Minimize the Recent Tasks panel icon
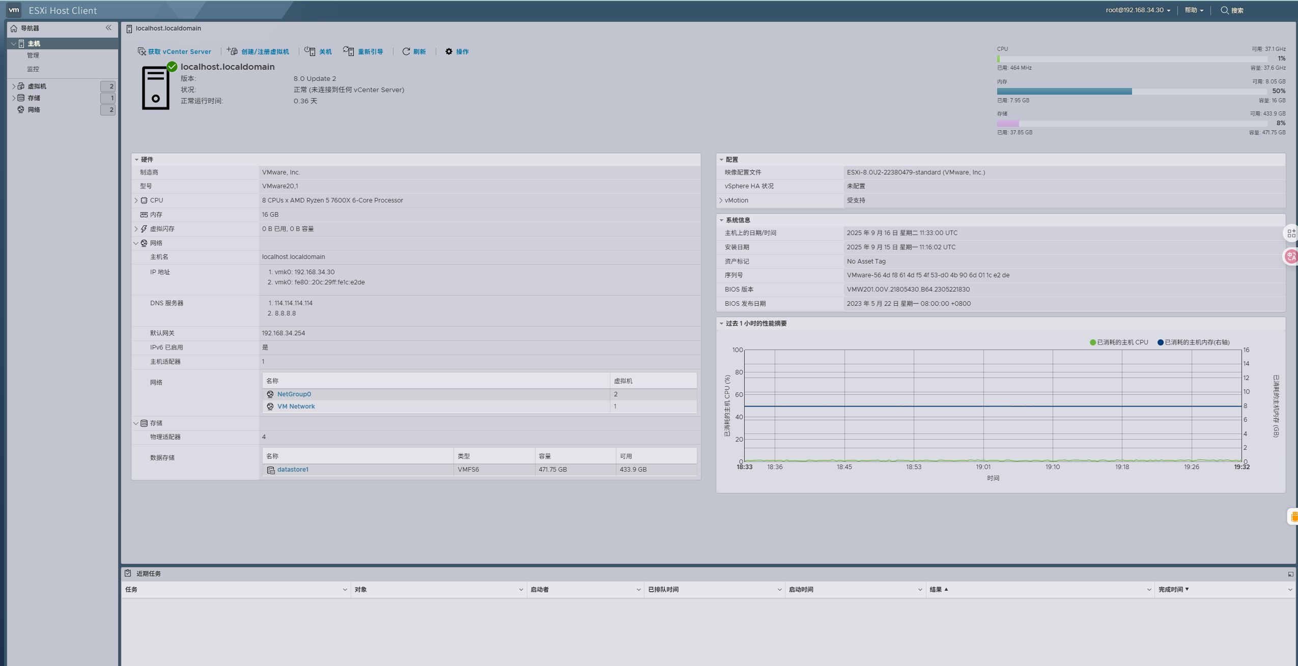The image size is (1298, 666). pos(1290,574)
